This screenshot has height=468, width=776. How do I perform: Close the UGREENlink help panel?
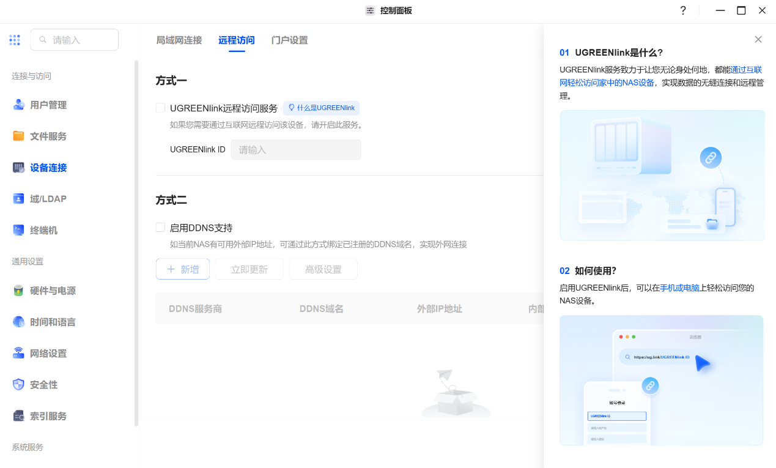758,39
